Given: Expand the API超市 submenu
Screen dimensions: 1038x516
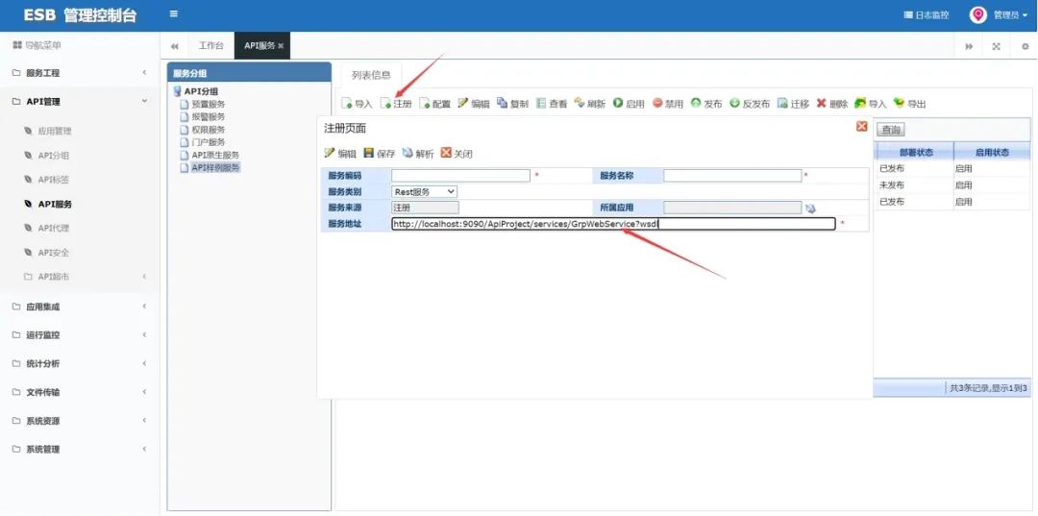Looking at the screenshot, I should [x=80, y=277].
